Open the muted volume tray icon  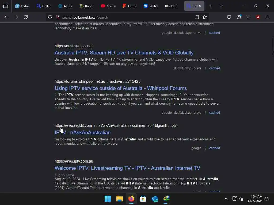point(241,199)
